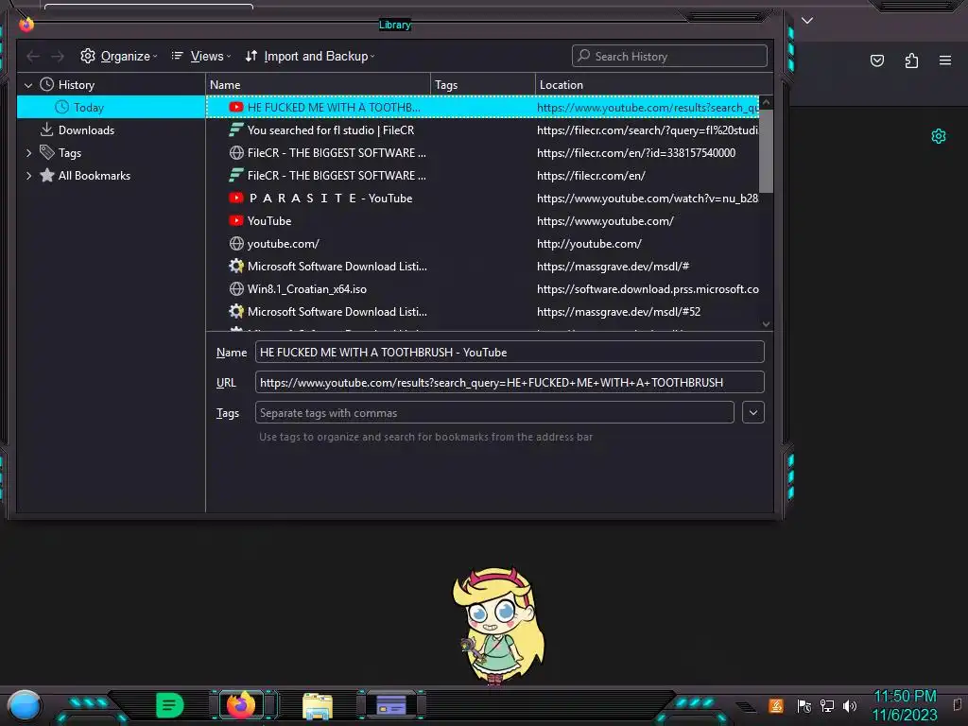The image size is (968, 726).
Task: Open the network tray icon
Action: [x=827, y=706]
